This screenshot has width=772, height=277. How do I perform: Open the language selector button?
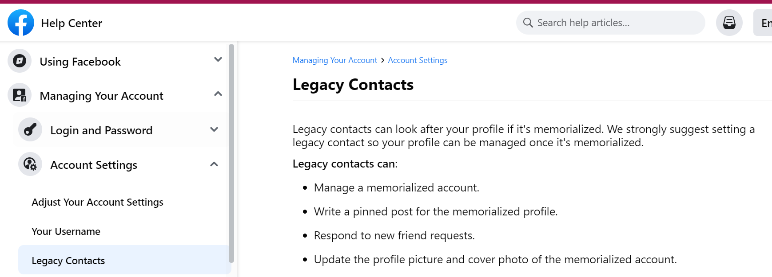763,23
